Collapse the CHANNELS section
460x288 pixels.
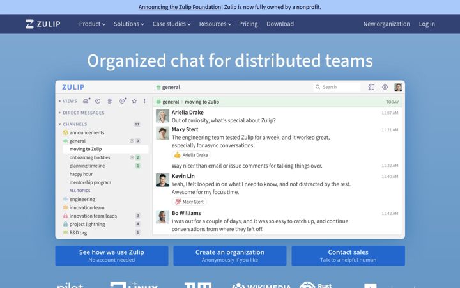72,124
